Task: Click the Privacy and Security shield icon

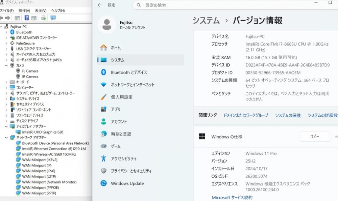Action: coord(104,171)
